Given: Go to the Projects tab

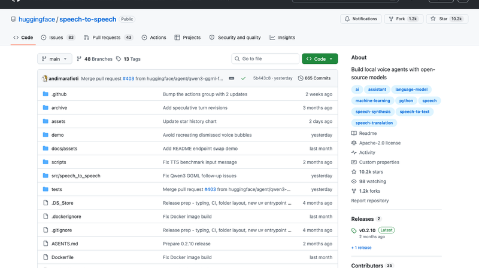Looking at the screenshot, I should (x=187, y=38).
